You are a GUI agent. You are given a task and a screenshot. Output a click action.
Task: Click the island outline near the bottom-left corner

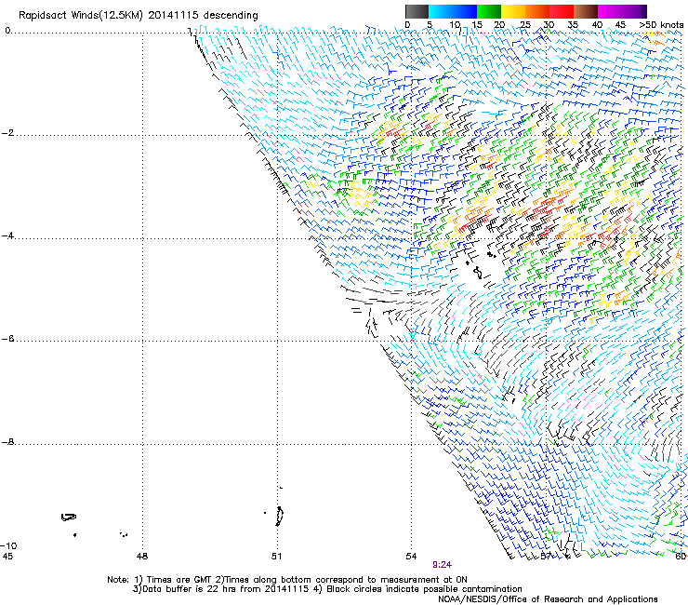pos(69,518)
